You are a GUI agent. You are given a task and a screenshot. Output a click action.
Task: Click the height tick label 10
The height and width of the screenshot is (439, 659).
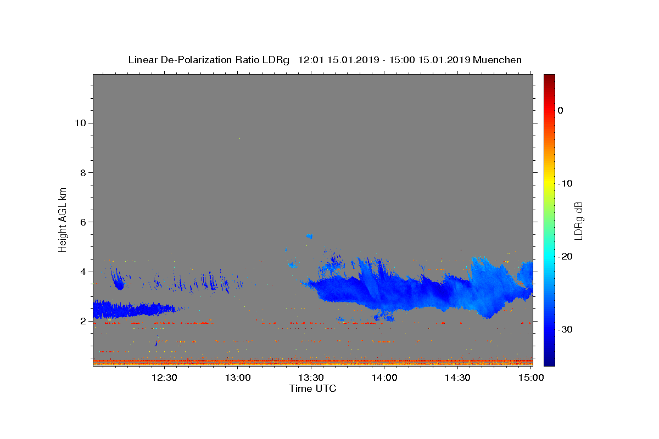pos(81,123)
